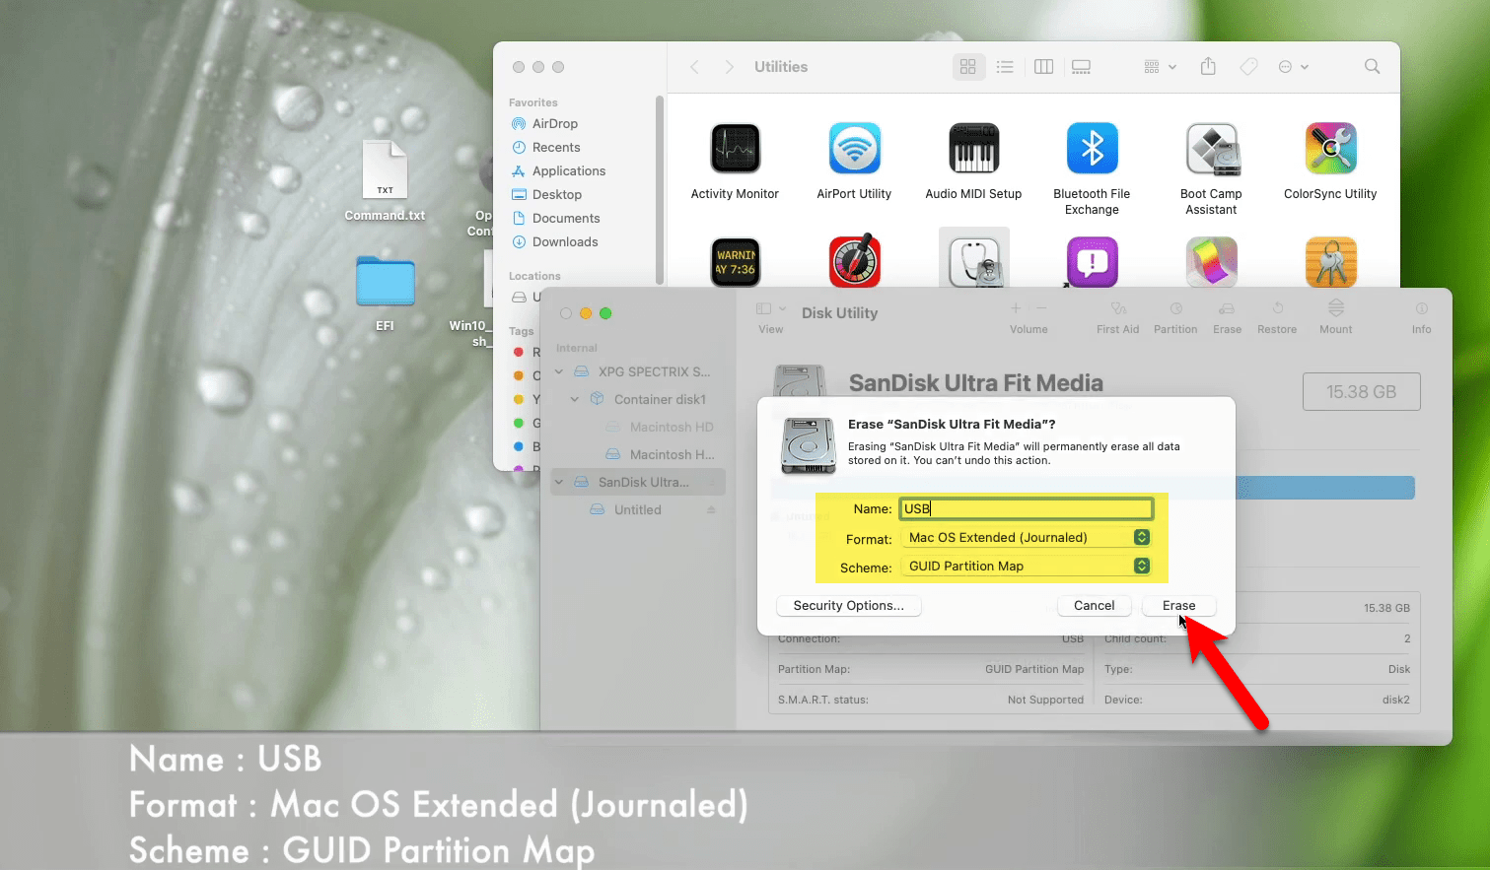
Task: Click Restore in Disk Utility toolbar
Action: pos(1277,318)
